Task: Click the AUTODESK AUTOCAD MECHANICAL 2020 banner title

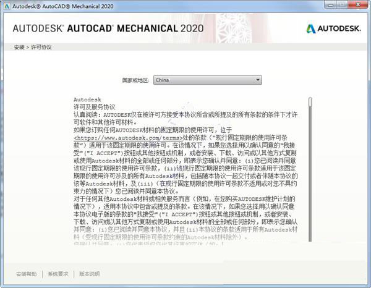Action: (x=108, y=28)
